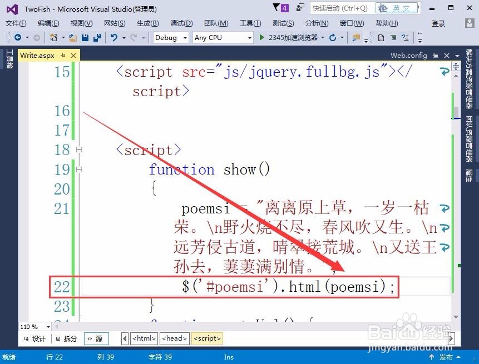The height and width of the screenshot is (364, 479).
Task: Open the 文件(F) menu
Action: [x=16, y=23]
